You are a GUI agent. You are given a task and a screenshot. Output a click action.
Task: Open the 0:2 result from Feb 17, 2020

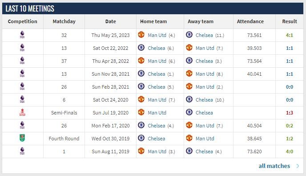click(x=290, y=126)
